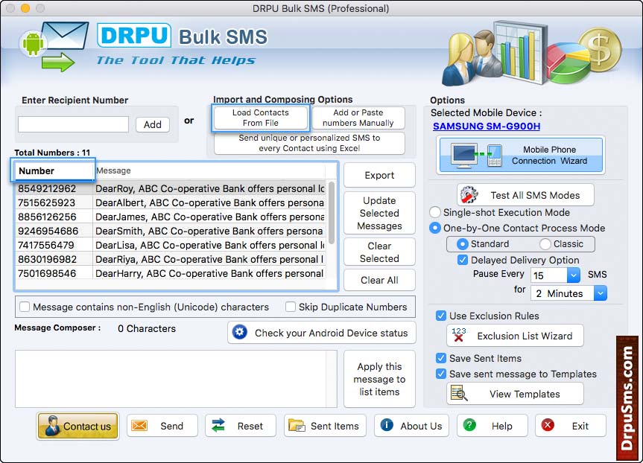Click the Number column header
The width and height of the screenshot is (643, 463).
[x=54, y=170]
